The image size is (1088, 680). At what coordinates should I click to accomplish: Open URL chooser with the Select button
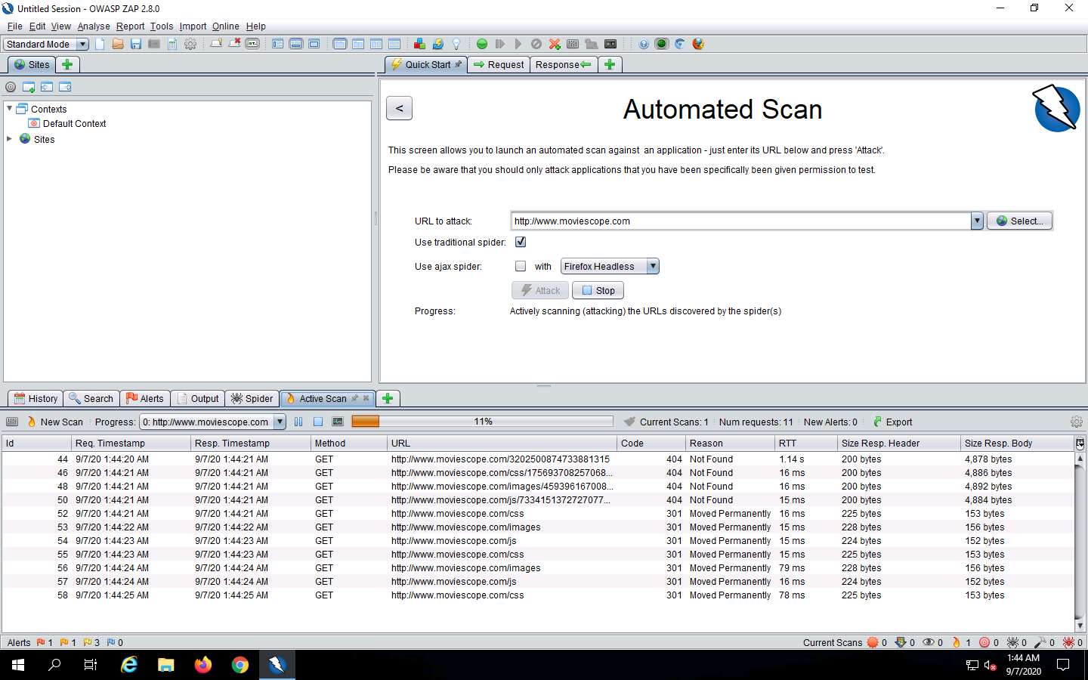1019,221
